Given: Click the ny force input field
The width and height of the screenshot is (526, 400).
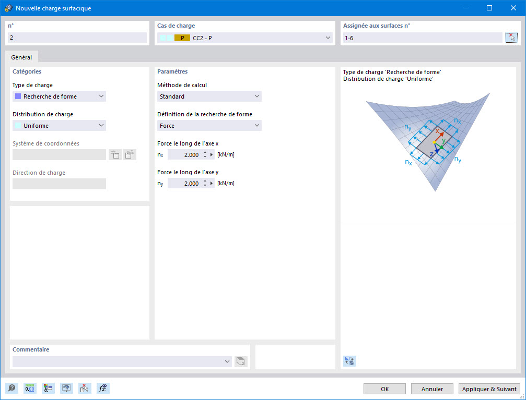Looking at the screenshot, I should pos(185,183).
